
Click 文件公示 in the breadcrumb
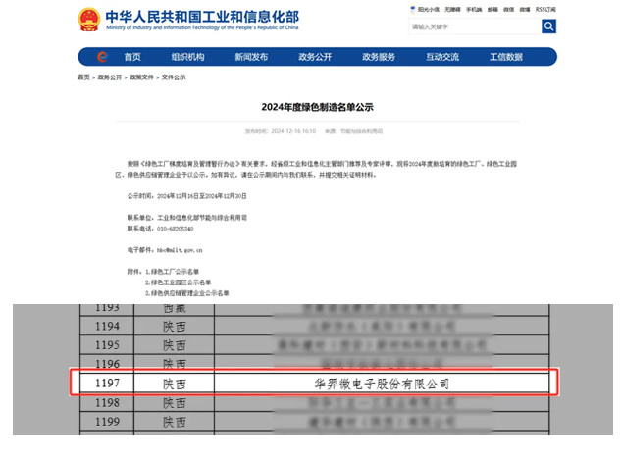174,77
